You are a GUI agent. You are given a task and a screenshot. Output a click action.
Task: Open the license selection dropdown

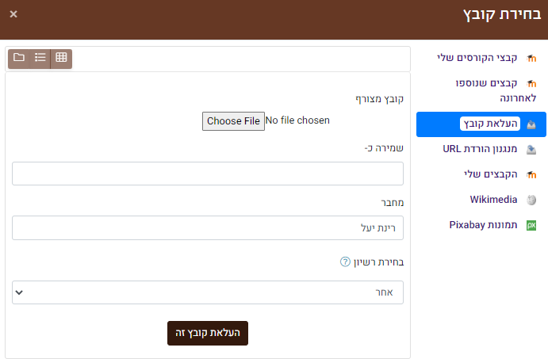(x=208, y=292)
